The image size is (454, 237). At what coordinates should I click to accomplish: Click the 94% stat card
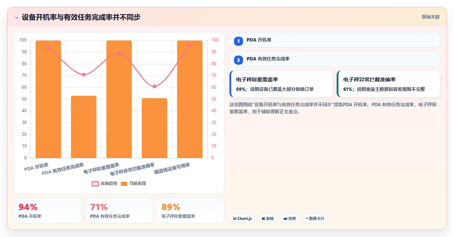pyautogui.click(x=47, y=210)
